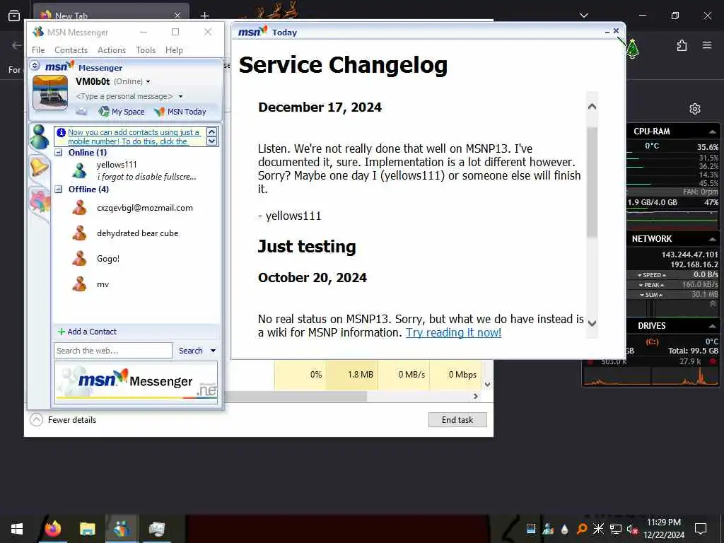Open the Help menu in Messenger
This screenshot has height=543, width=724.
tap(174, 50)
